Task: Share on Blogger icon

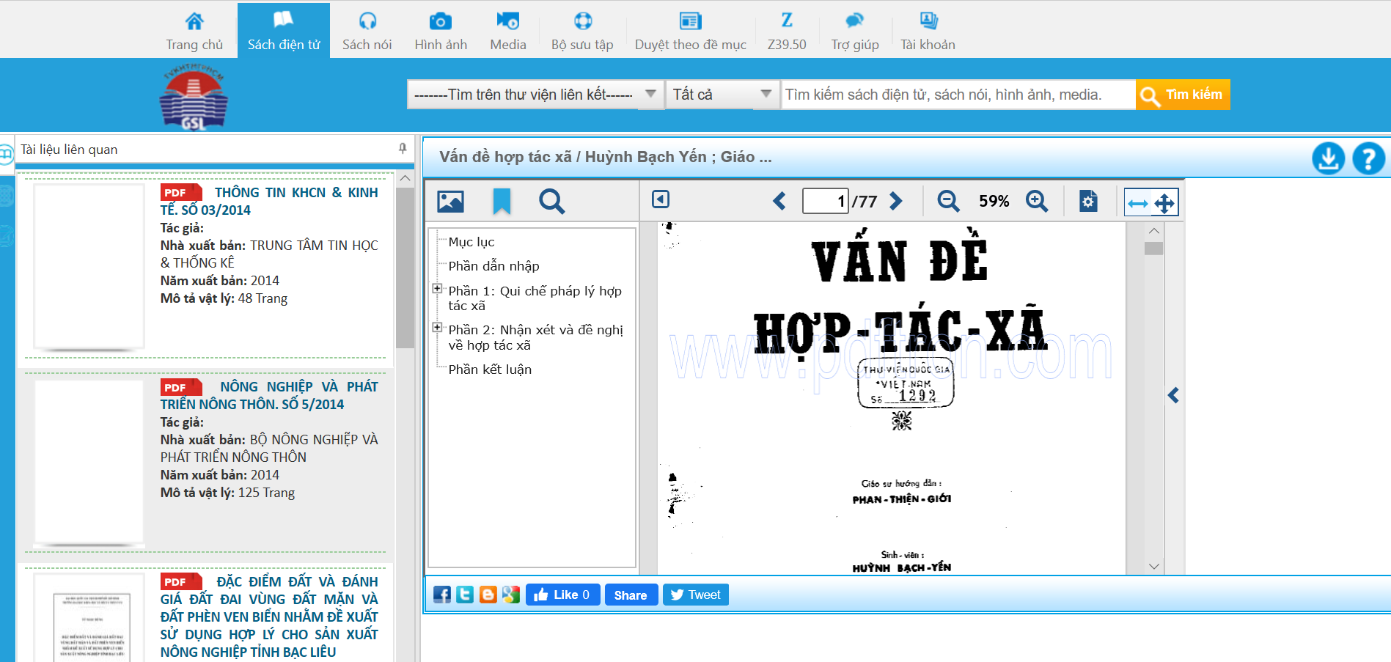Action: (488, 595)
